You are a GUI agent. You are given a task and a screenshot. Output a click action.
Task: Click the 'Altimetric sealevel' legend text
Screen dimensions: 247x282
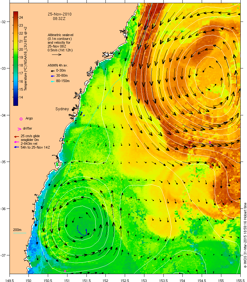pyautogui.click(x=60, y=35)
